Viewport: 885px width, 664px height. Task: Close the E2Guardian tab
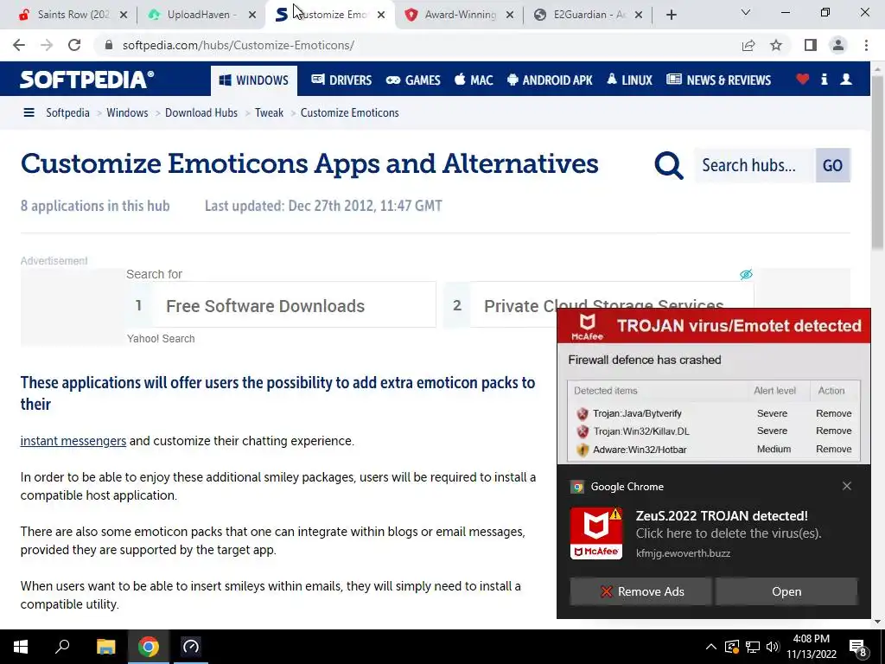pyautogui.click(x=639, y=15)
